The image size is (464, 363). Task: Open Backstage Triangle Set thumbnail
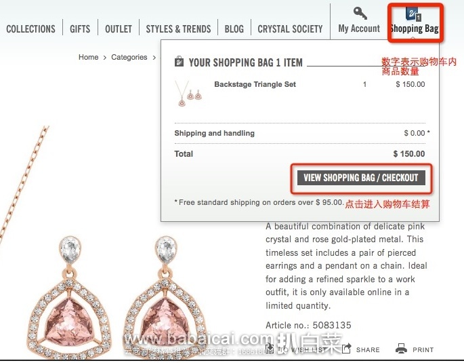click(x=188, y=94)
